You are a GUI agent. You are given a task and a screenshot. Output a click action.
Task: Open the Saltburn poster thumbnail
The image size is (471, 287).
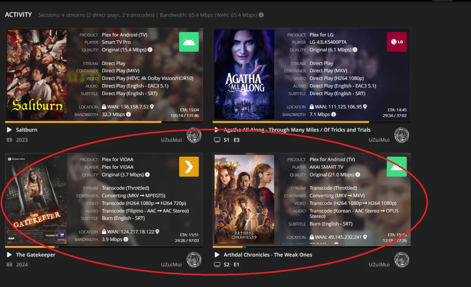pyautogui.click(x=37, y=74)
